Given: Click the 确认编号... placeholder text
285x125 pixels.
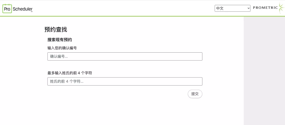Looking at the screenshot, I should pos(59,56).
